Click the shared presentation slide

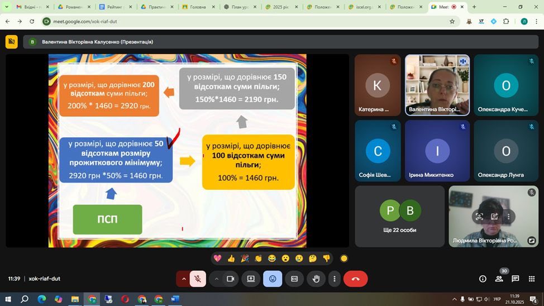177,151
